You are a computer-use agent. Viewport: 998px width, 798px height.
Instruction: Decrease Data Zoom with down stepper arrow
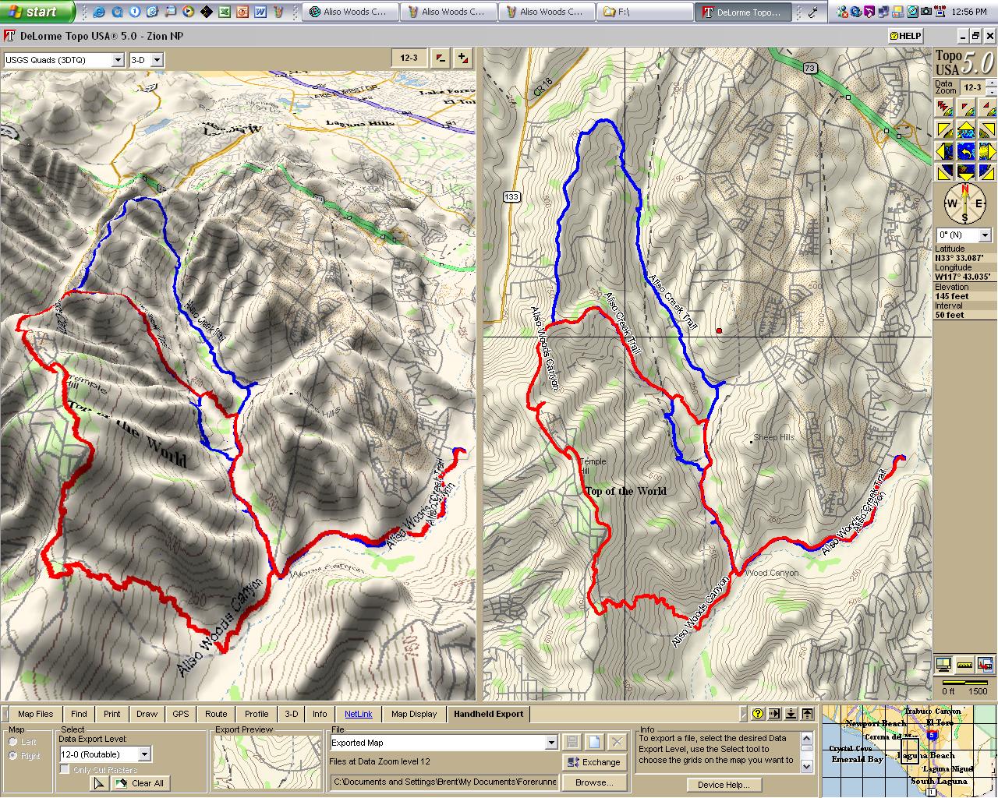tap(990, 90)
